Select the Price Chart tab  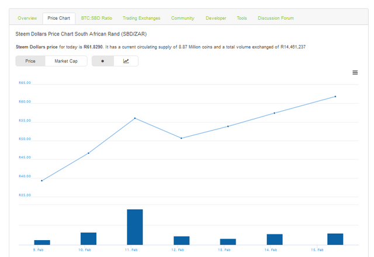58,18
